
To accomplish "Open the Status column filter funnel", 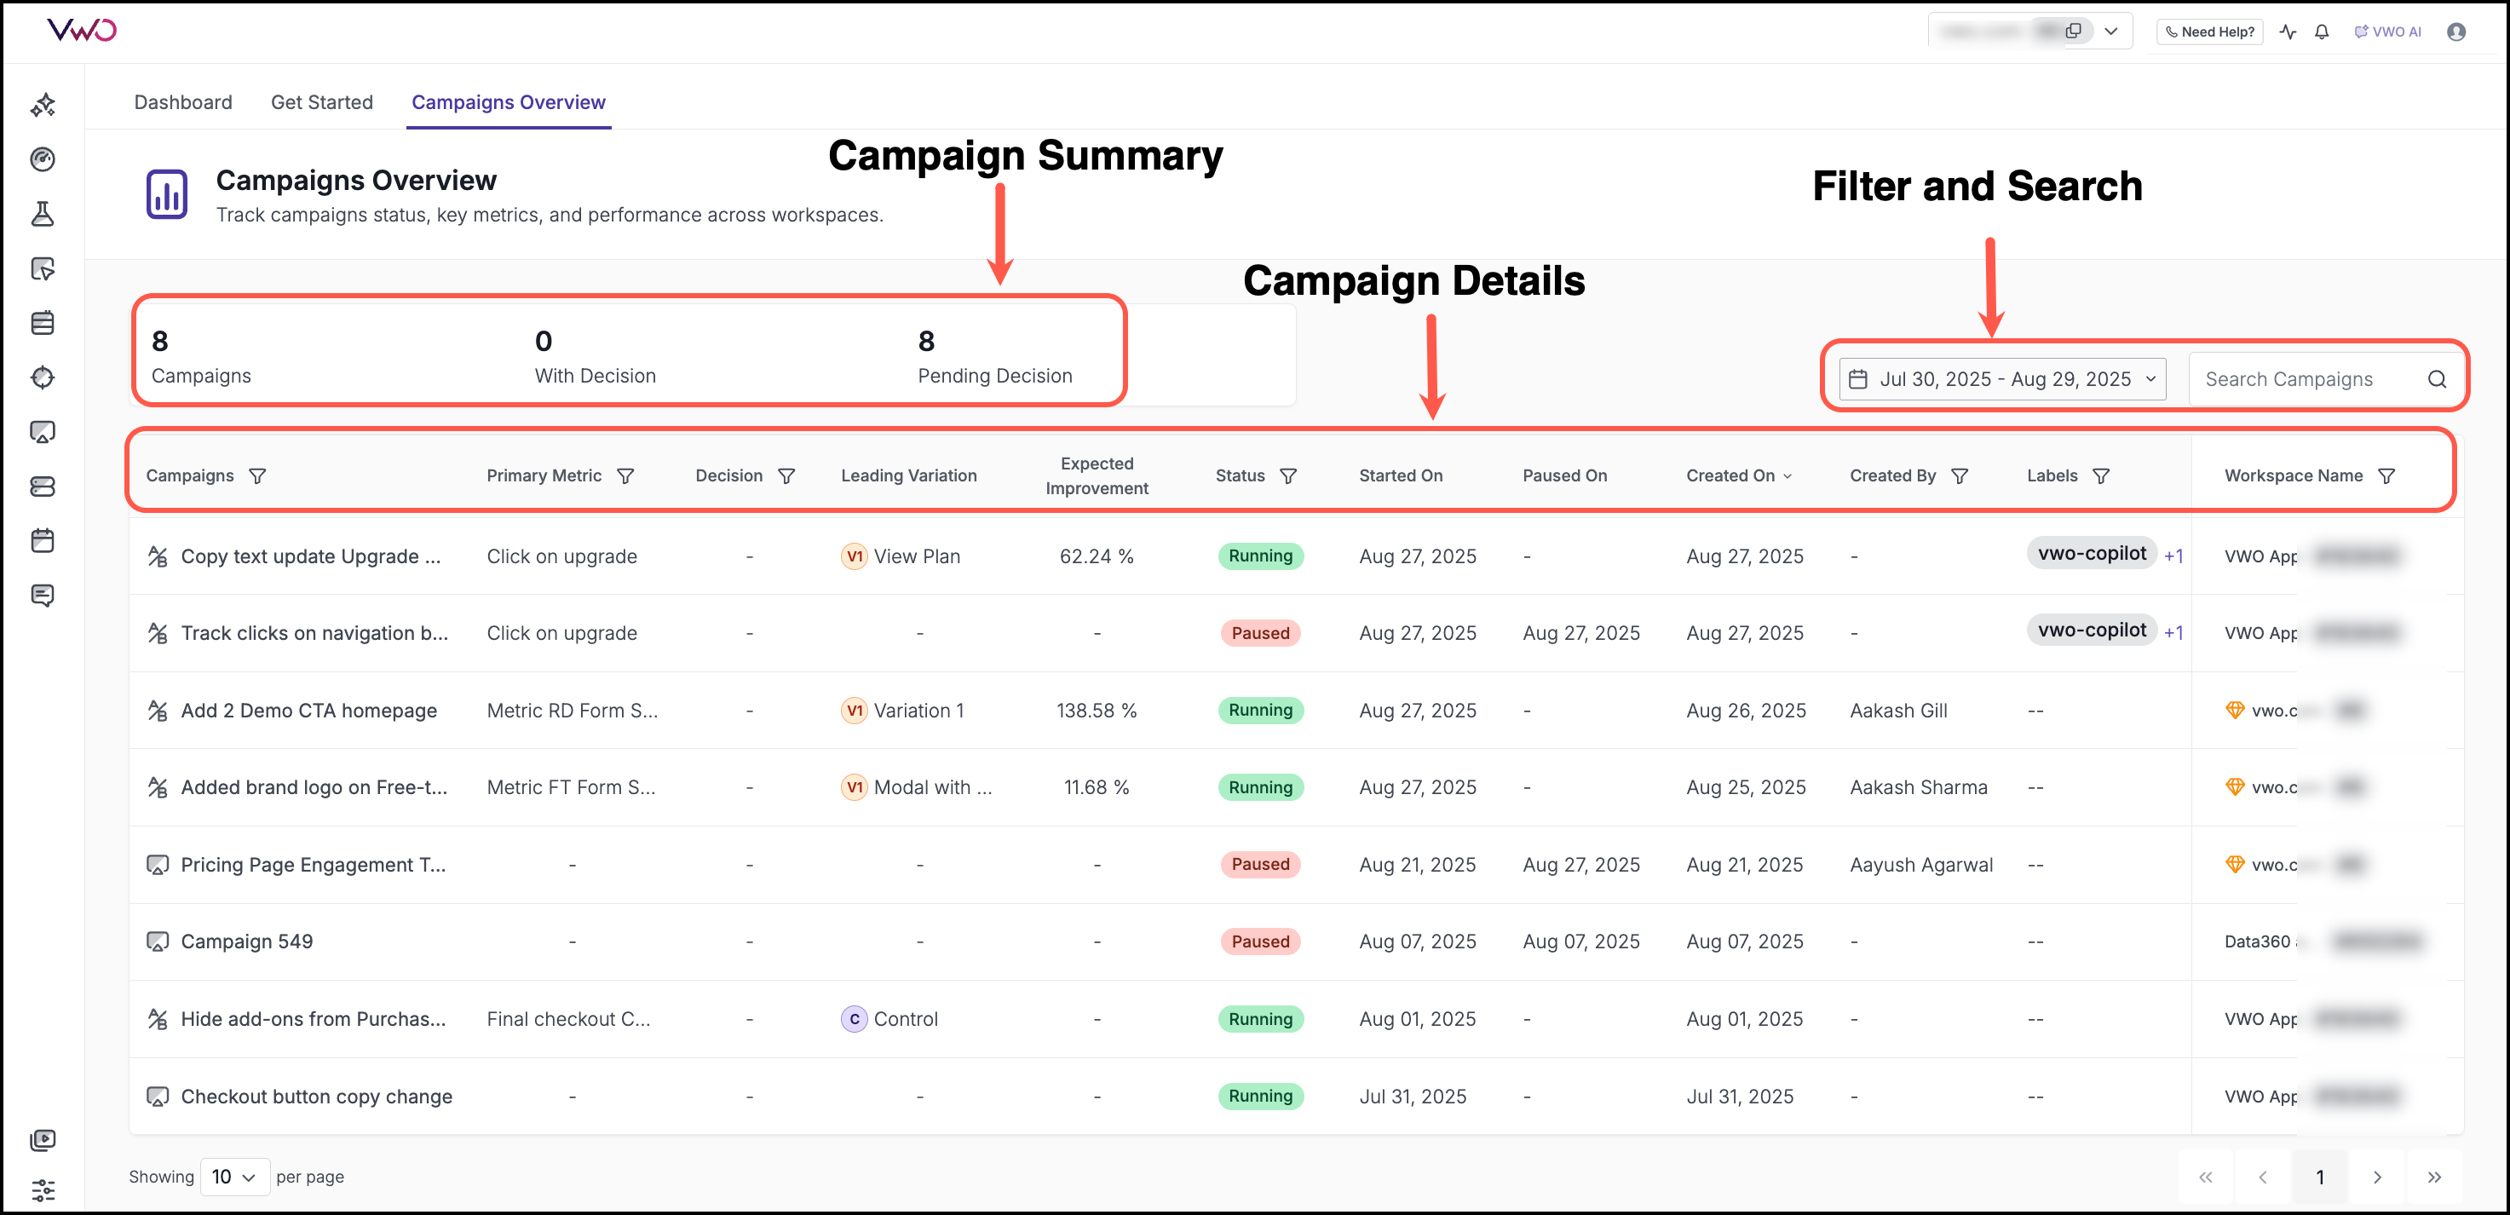I will (x=1288, y=475).
